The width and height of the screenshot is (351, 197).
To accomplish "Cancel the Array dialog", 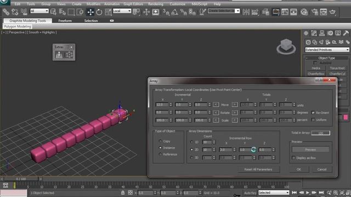I will coord(322,169).
